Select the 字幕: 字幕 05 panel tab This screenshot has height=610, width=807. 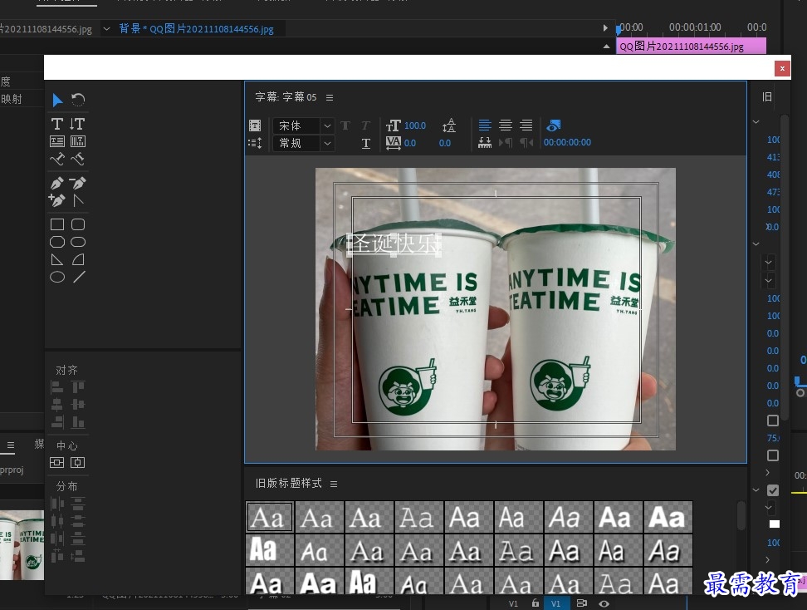pos(286,97)
